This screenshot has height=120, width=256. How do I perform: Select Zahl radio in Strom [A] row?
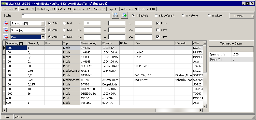(x=49, y=30)
